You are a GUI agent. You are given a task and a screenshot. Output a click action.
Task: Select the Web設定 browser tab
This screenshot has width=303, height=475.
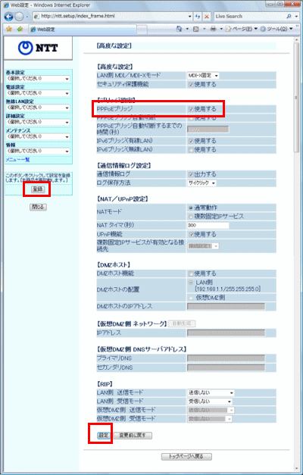[83, 30]
